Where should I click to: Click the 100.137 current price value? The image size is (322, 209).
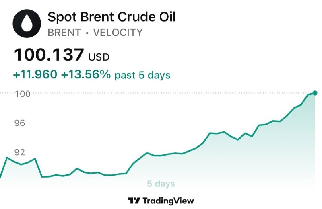pyautogui.click(x=49, y=55)
